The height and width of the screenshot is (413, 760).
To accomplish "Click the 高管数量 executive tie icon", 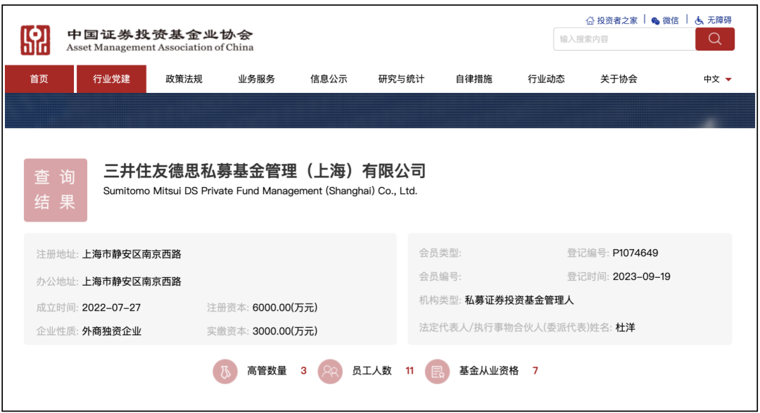I will [x=225, y=371].
